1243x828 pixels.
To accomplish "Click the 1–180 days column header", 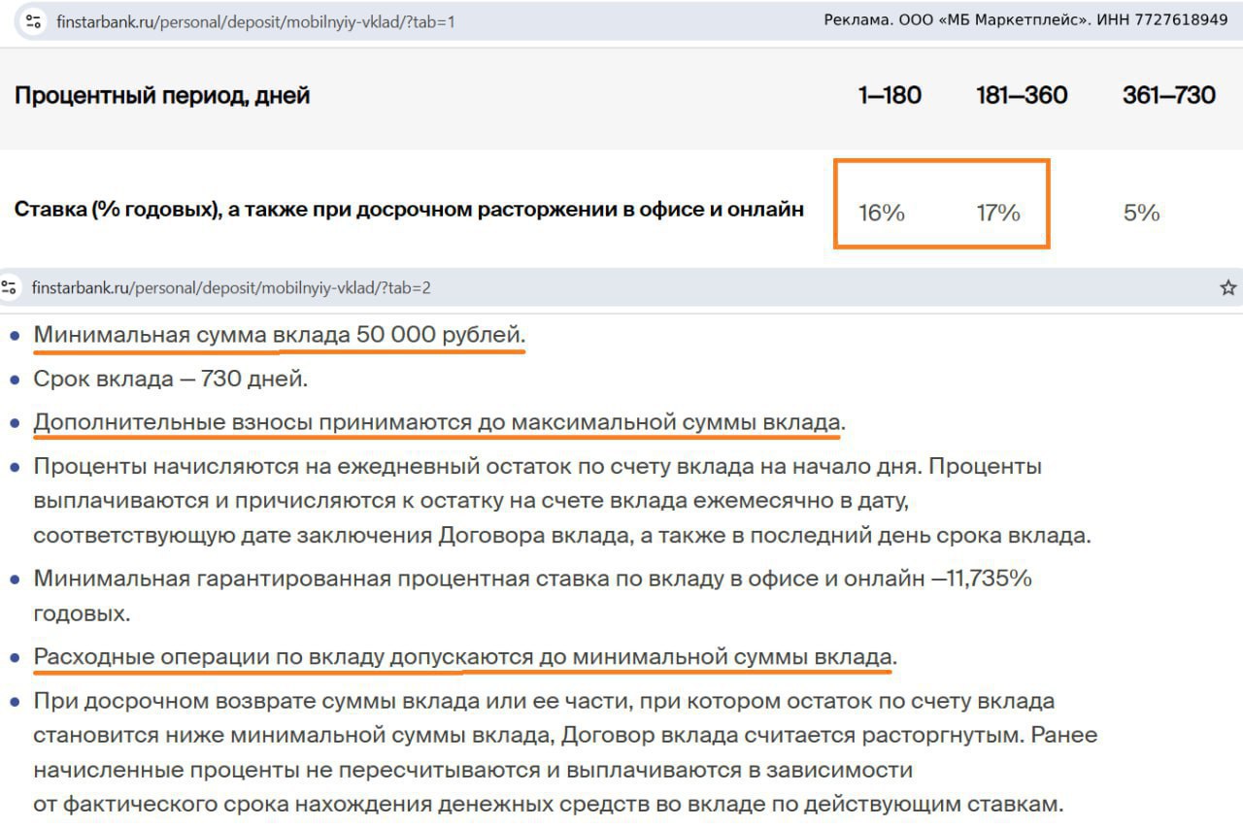I will coord(890,95).
